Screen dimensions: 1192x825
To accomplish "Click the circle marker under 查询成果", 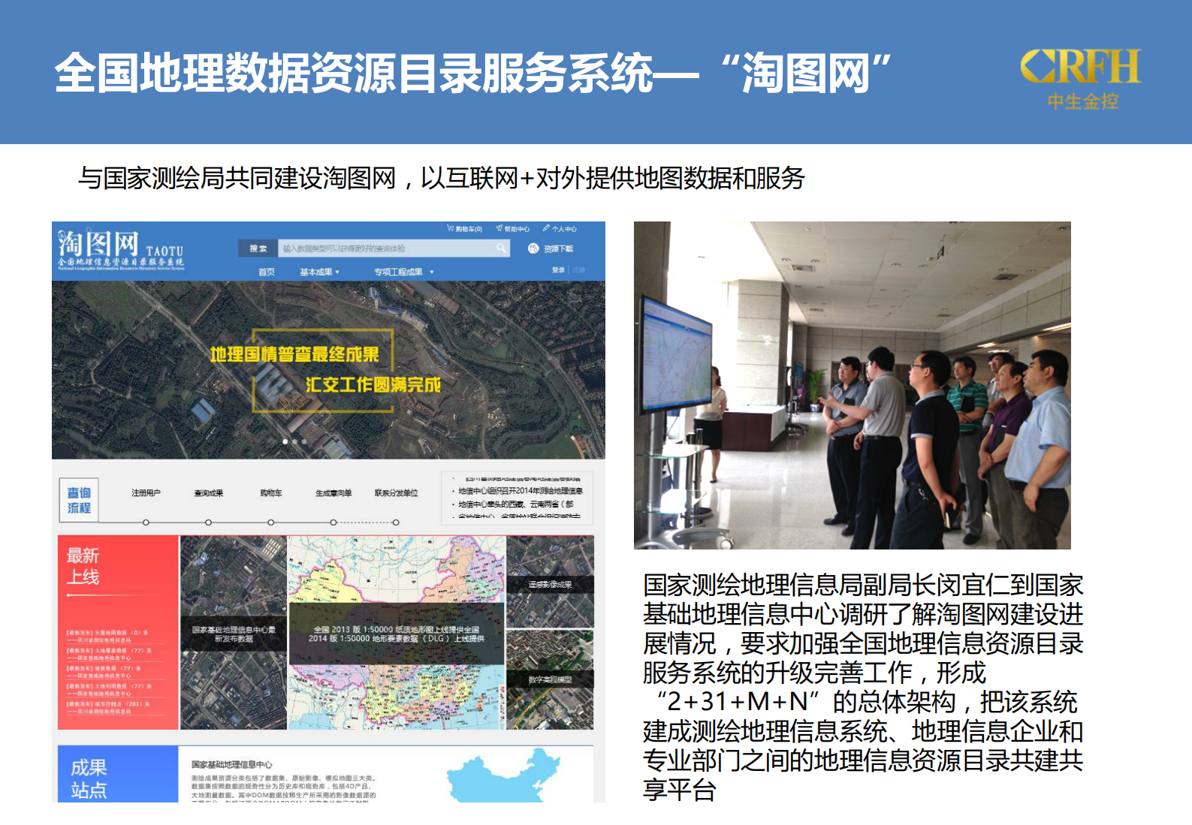I will tap(209, 522).
